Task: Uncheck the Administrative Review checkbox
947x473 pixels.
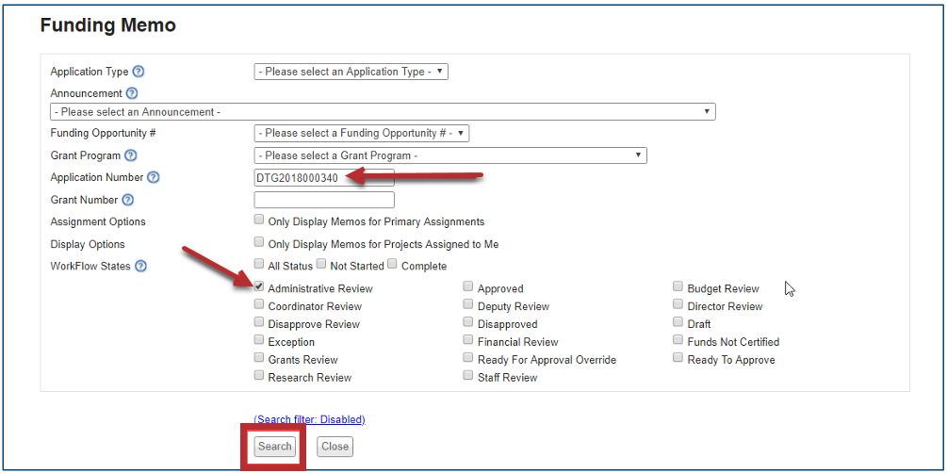Action: pyautogui.click(x=259, y=287)
